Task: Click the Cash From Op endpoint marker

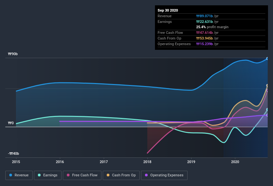Action: [x=267, y=85]
